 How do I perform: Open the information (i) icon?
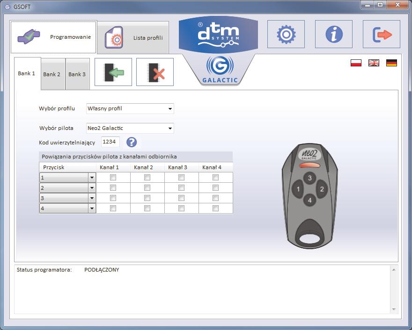pos(334,34)
